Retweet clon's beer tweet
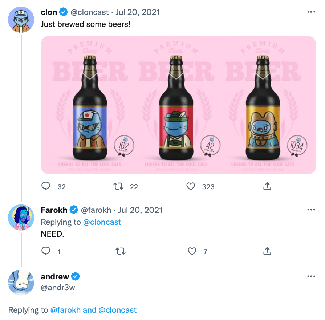The width and height of the screenshot is (325, 320). coord(118,186)
